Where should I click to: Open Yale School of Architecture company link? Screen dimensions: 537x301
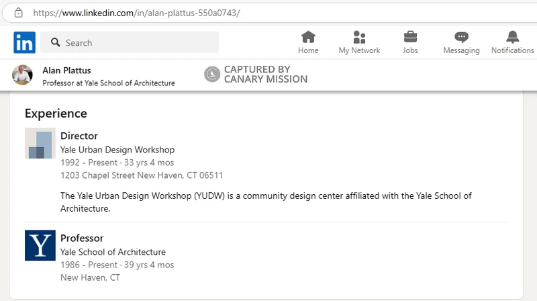(113, 252)
